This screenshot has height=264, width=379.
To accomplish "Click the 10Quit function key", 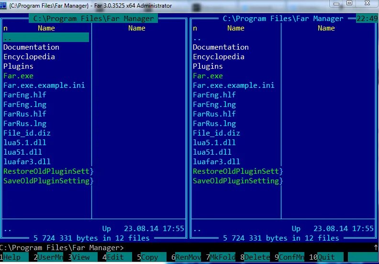I will pyautogui.click(x=326, y=257).
